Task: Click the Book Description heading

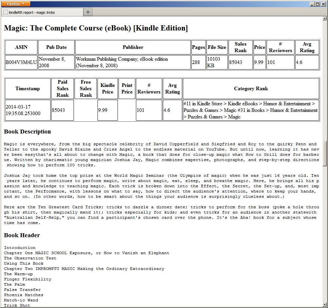Action: point(27,132)
